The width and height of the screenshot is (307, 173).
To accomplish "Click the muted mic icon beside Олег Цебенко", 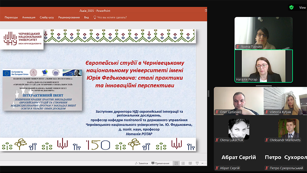I will click(217, 112).
